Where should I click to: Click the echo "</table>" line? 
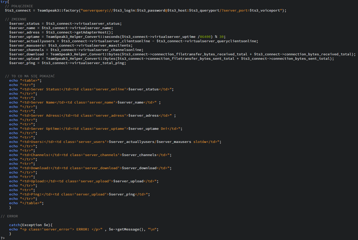(26, 203)
